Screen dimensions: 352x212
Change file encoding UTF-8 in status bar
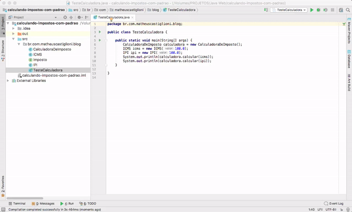(331, 210)
